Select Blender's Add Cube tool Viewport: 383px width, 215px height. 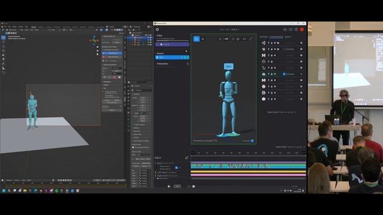4,73
